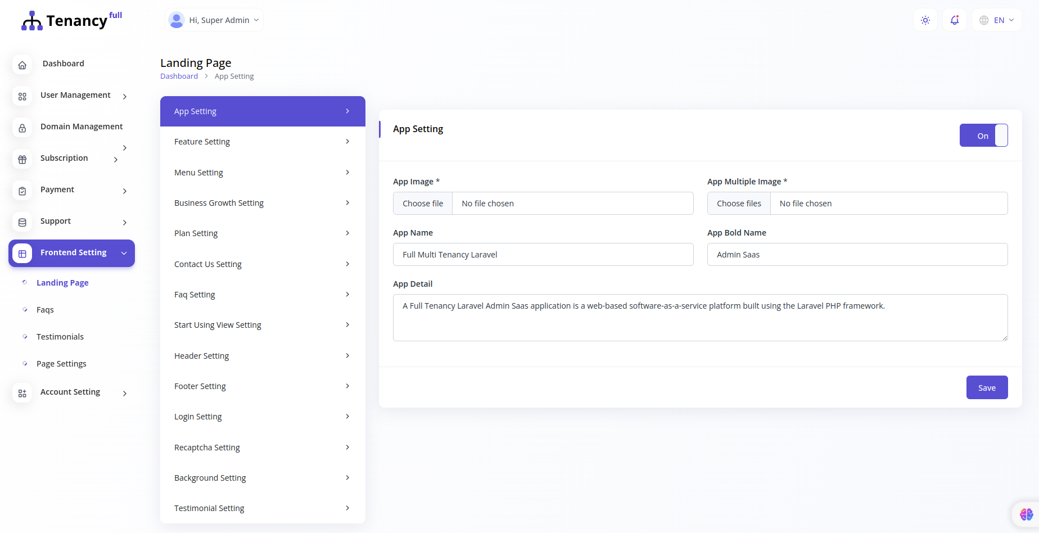Screen dimensions: 1039x533
Task: Open the notifications bell
Action: tap(954, 20)
